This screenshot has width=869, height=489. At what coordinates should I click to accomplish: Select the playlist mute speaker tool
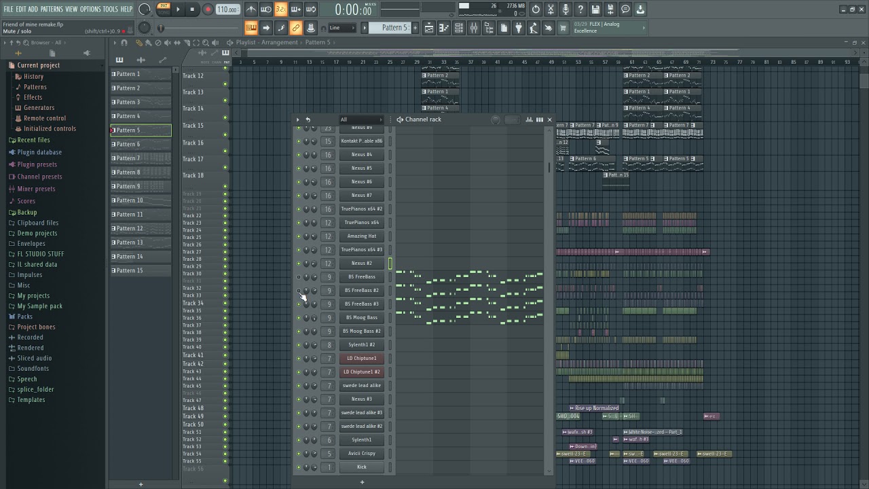click(168, 43)
